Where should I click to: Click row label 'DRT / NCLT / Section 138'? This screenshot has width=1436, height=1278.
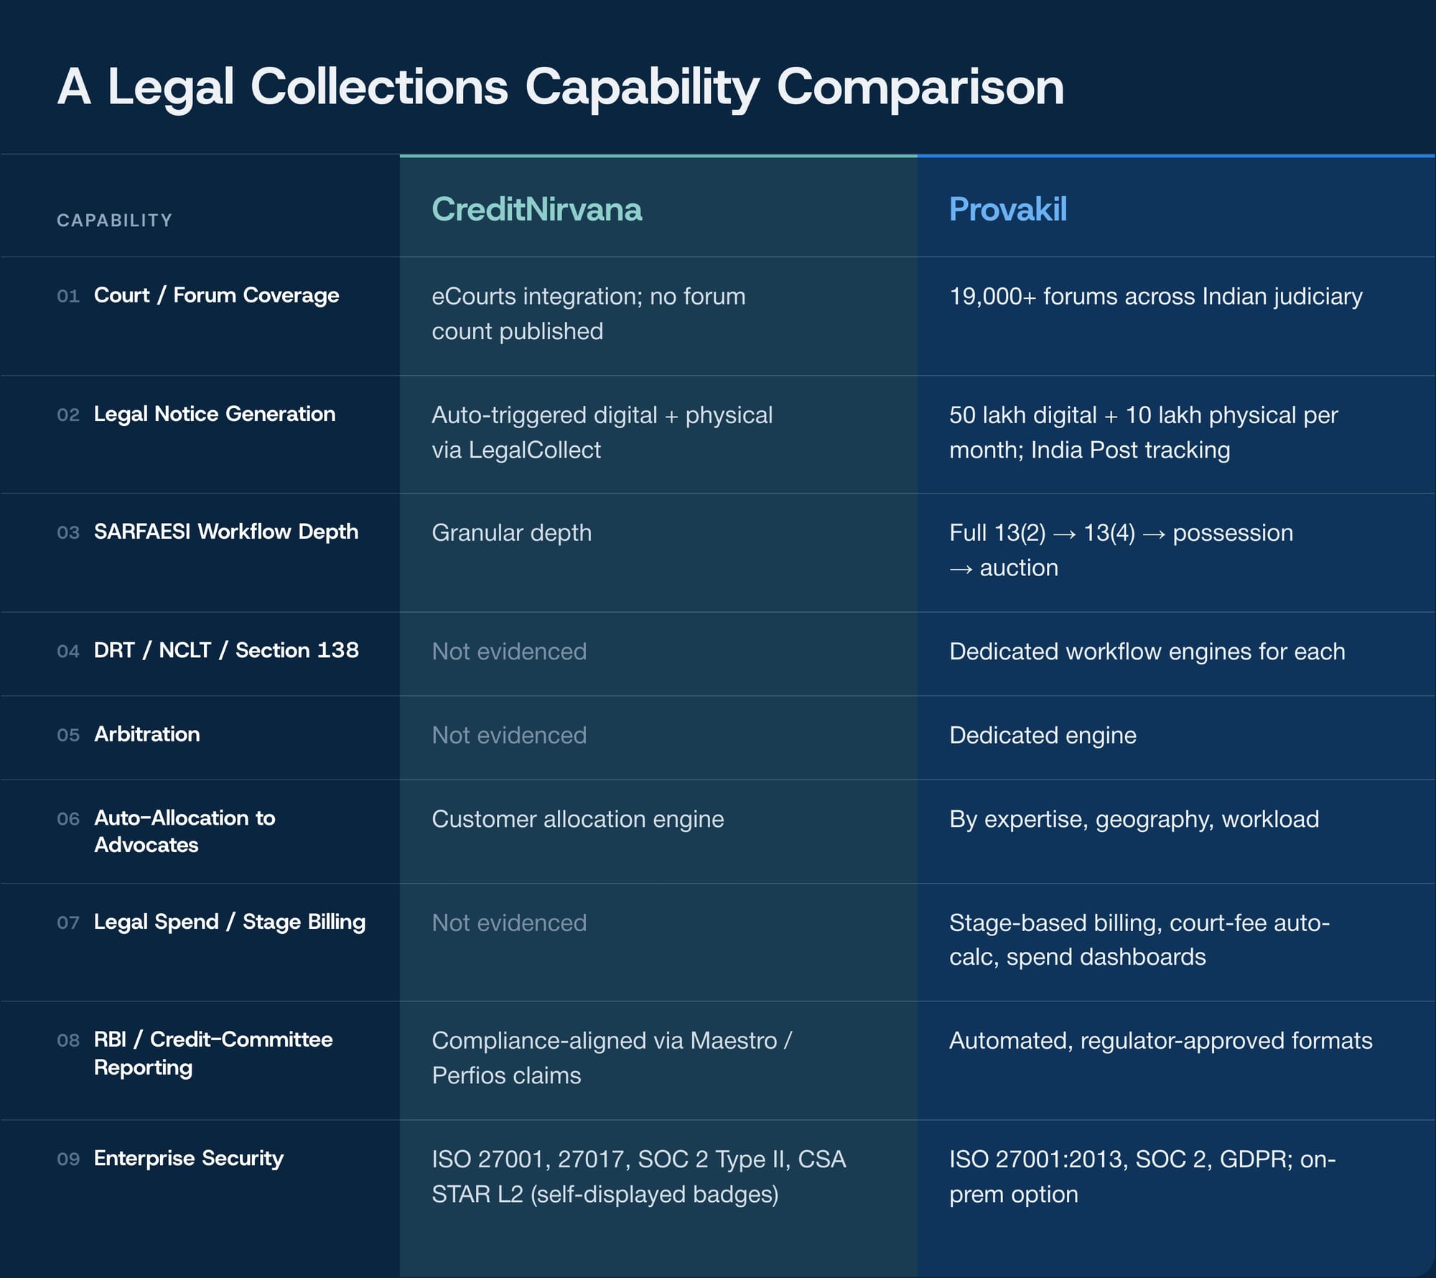coord(226,650)
